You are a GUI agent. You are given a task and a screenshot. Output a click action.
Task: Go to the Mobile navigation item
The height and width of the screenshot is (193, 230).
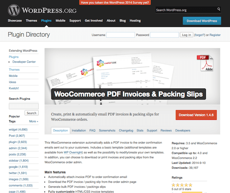point(61,21)
